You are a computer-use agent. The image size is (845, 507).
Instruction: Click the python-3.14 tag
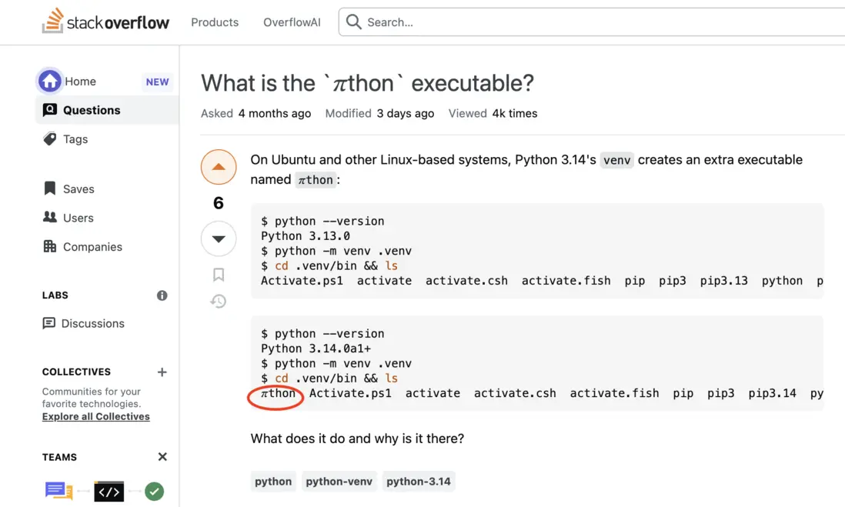(419, 482)
